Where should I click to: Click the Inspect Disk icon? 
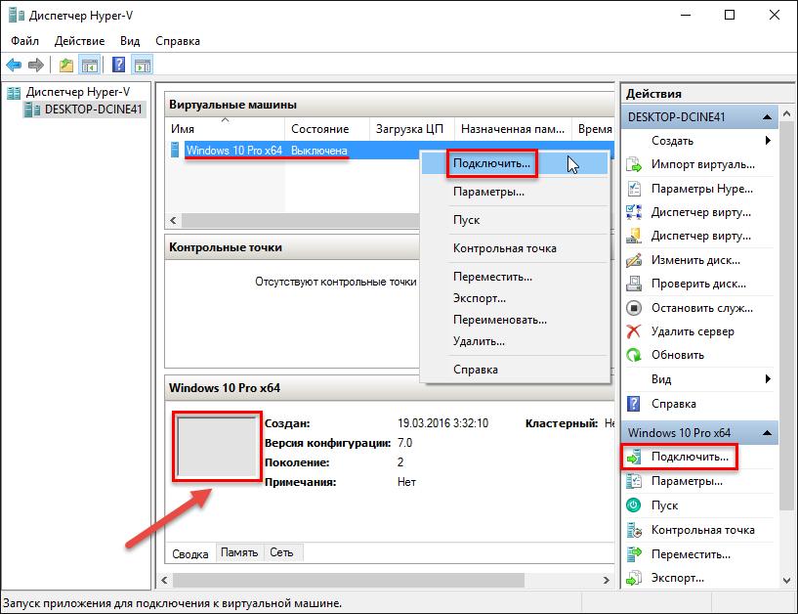[634, 284]
